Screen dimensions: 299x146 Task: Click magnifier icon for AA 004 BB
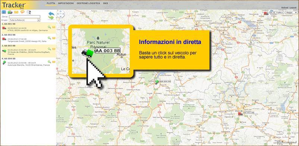(x=49, y=62)
